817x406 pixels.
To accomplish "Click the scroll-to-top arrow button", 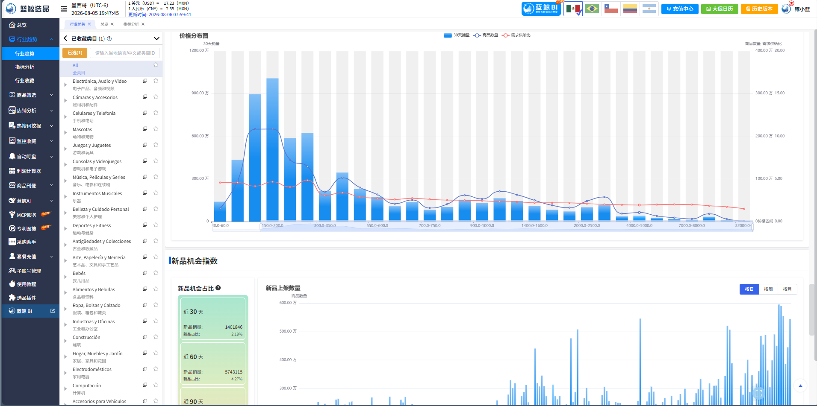I will pyautogui.click(x=800, y=386).
